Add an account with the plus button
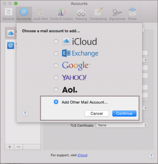 [9, 147]
